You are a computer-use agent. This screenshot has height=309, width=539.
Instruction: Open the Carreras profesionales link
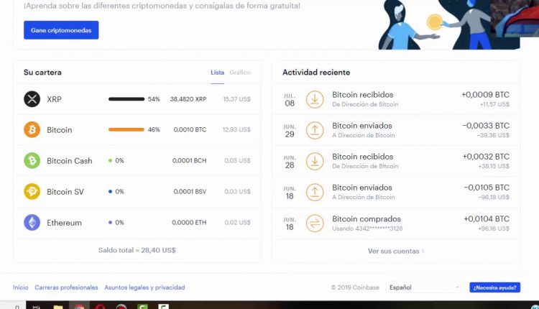(66, 287)
